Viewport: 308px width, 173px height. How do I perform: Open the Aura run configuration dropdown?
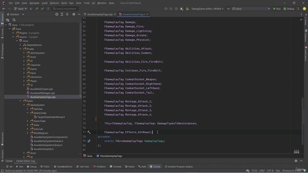coord(251,9)
